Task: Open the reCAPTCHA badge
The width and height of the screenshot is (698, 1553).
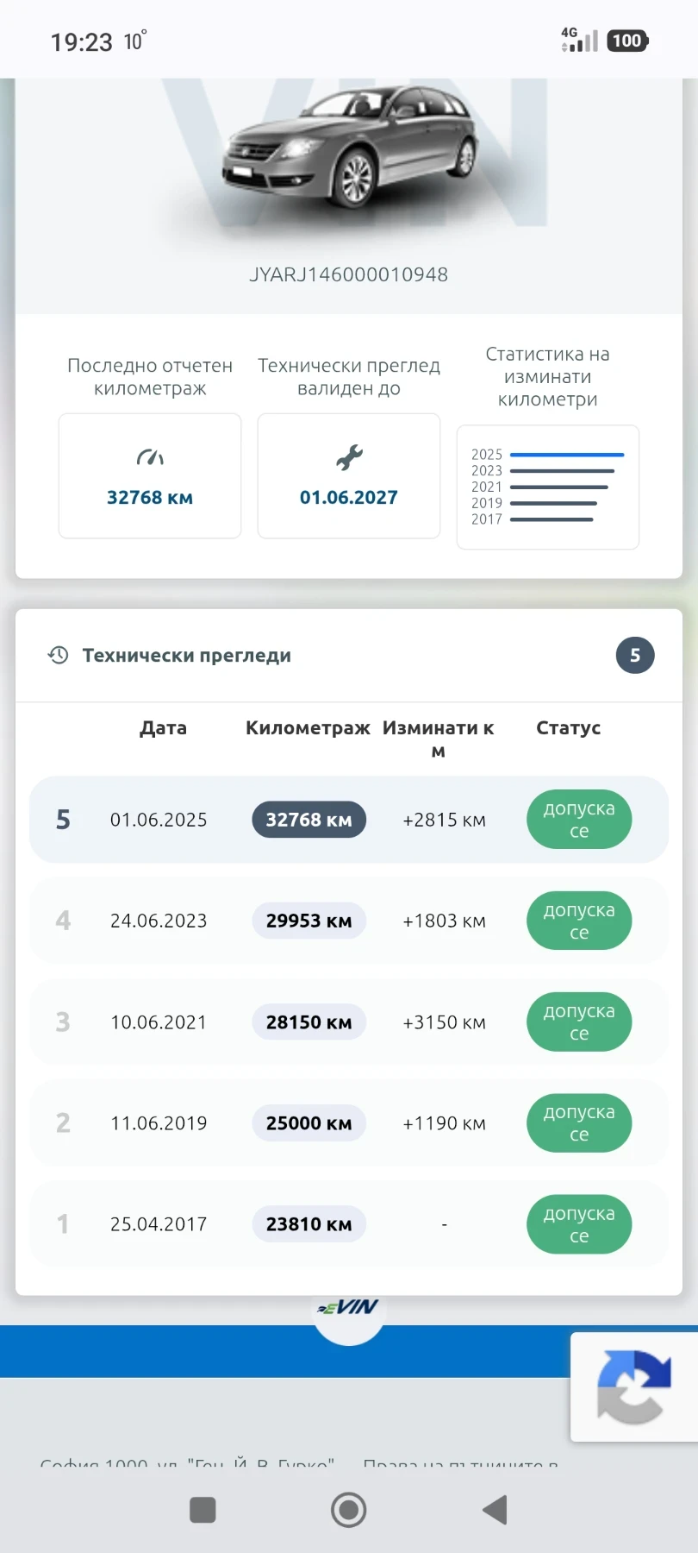Action: tap(634, 1386)
